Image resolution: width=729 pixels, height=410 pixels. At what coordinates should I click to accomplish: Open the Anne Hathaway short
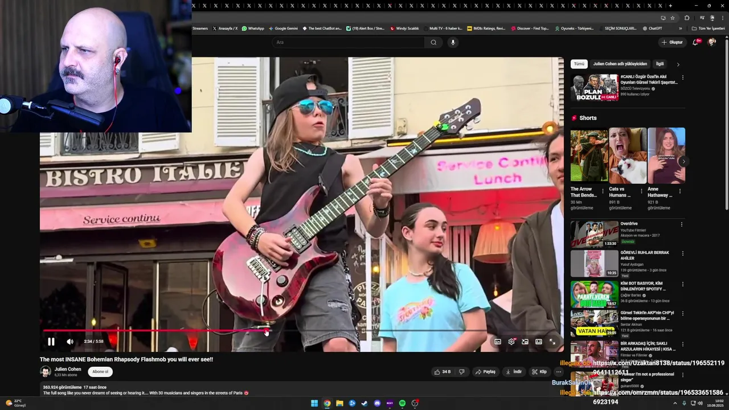666,155
